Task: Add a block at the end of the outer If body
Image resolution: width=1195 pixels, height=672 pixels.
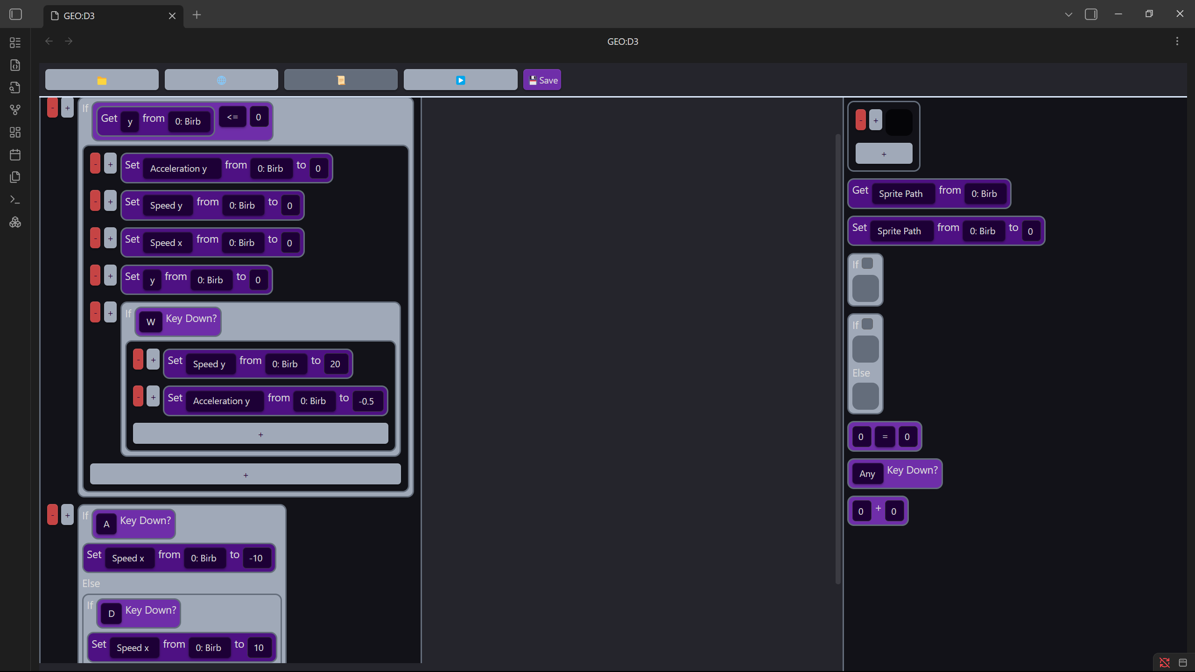Action: tap(246, 474)
